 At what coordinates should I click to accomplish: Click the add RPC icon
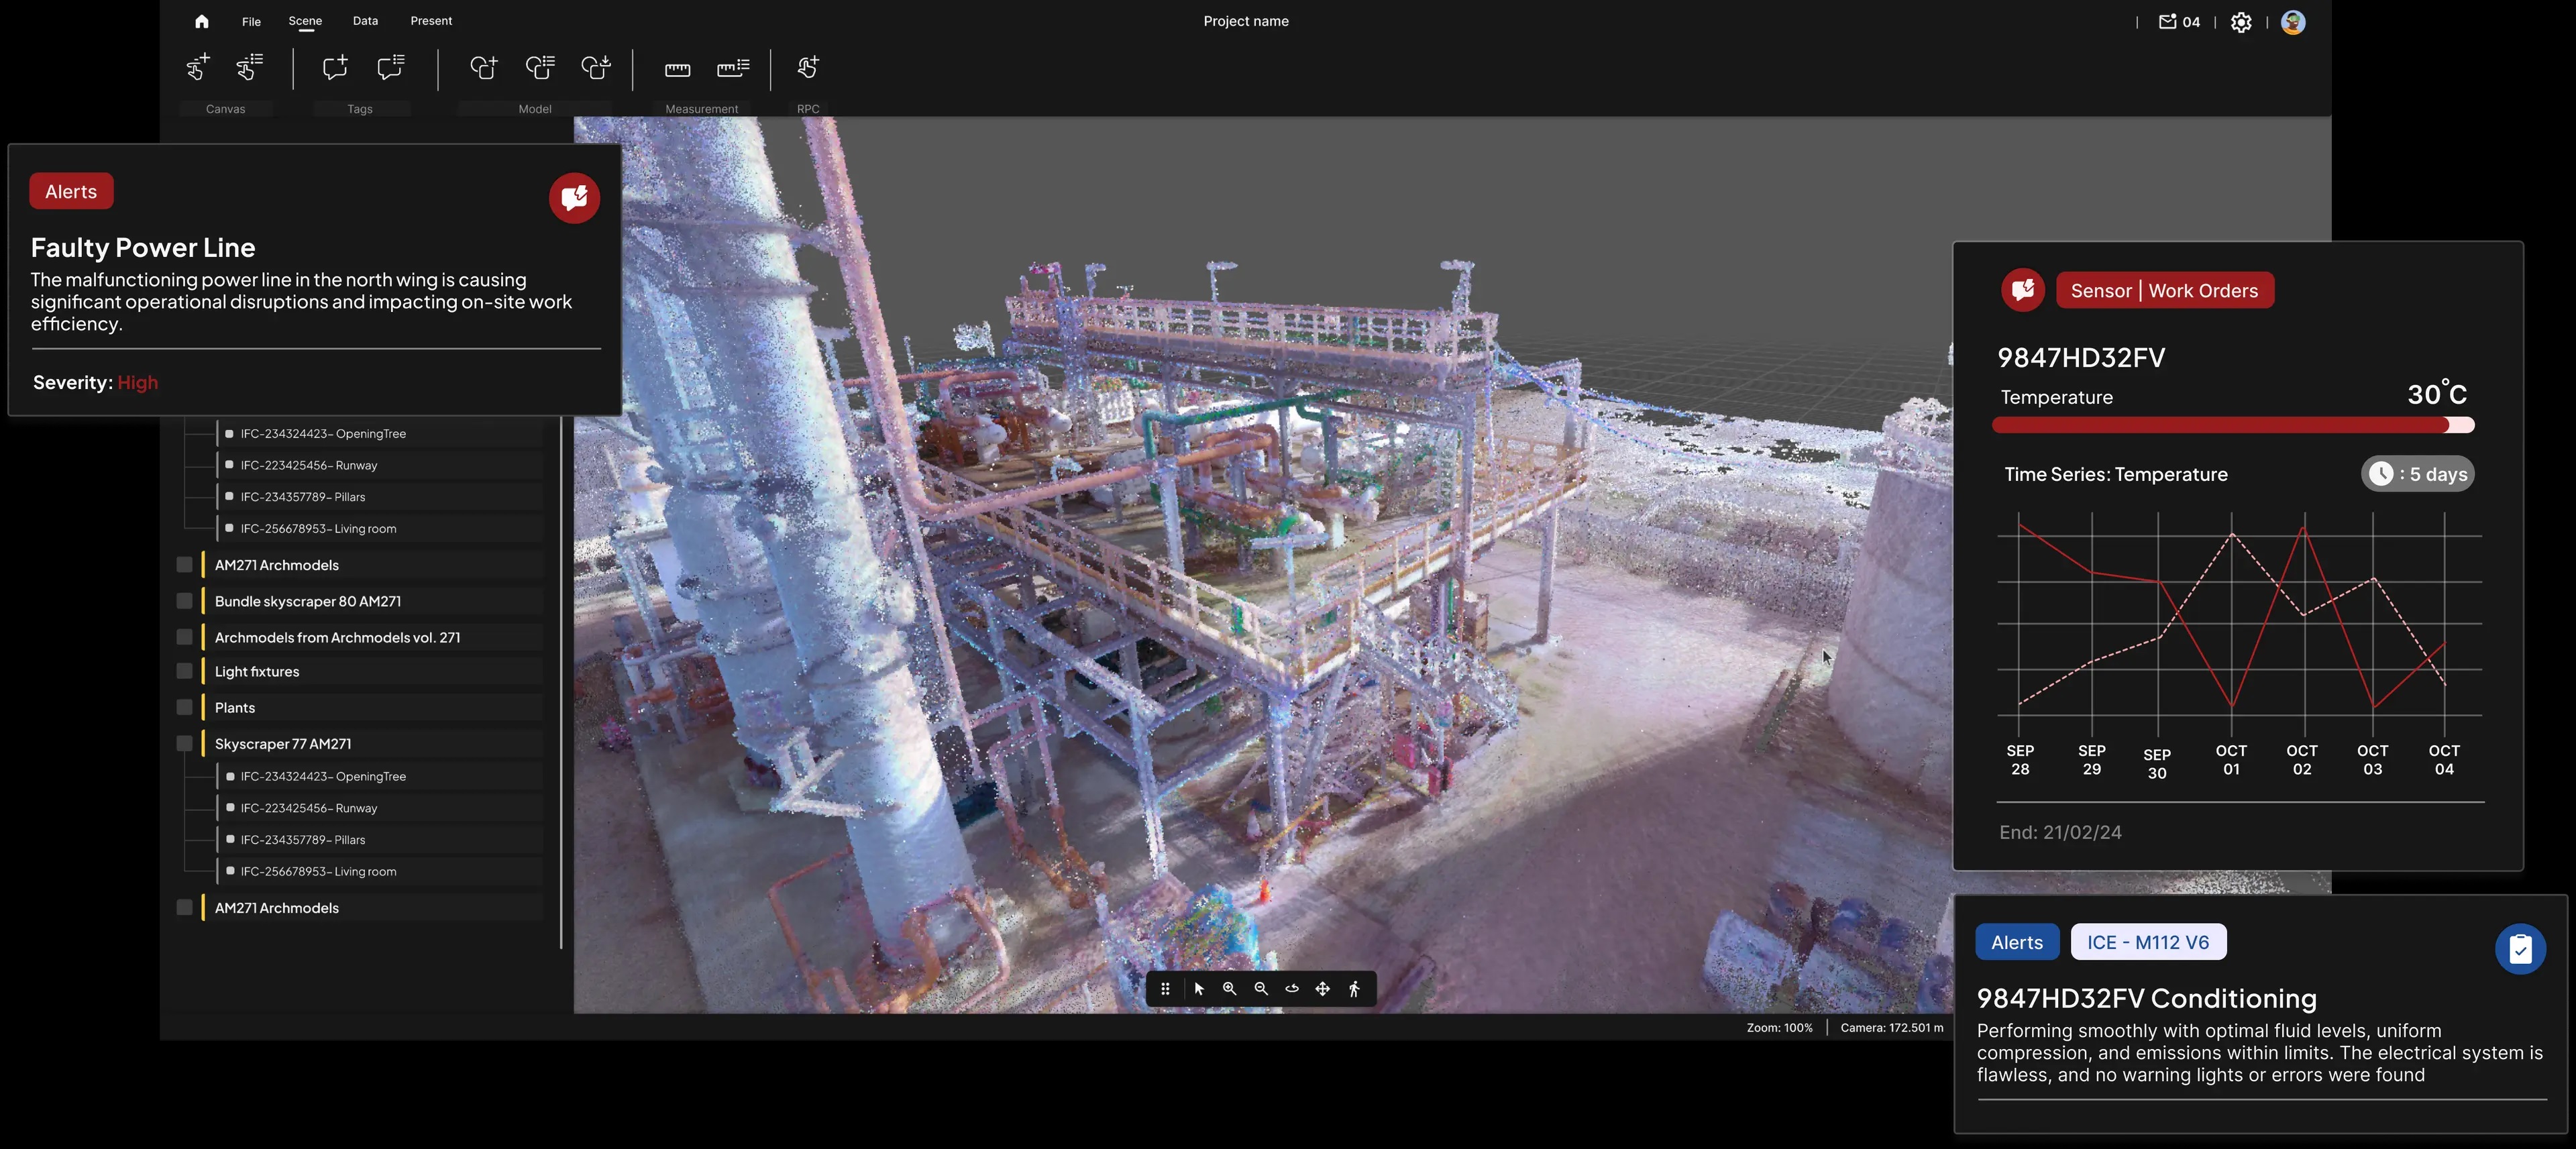click(808, 68)
